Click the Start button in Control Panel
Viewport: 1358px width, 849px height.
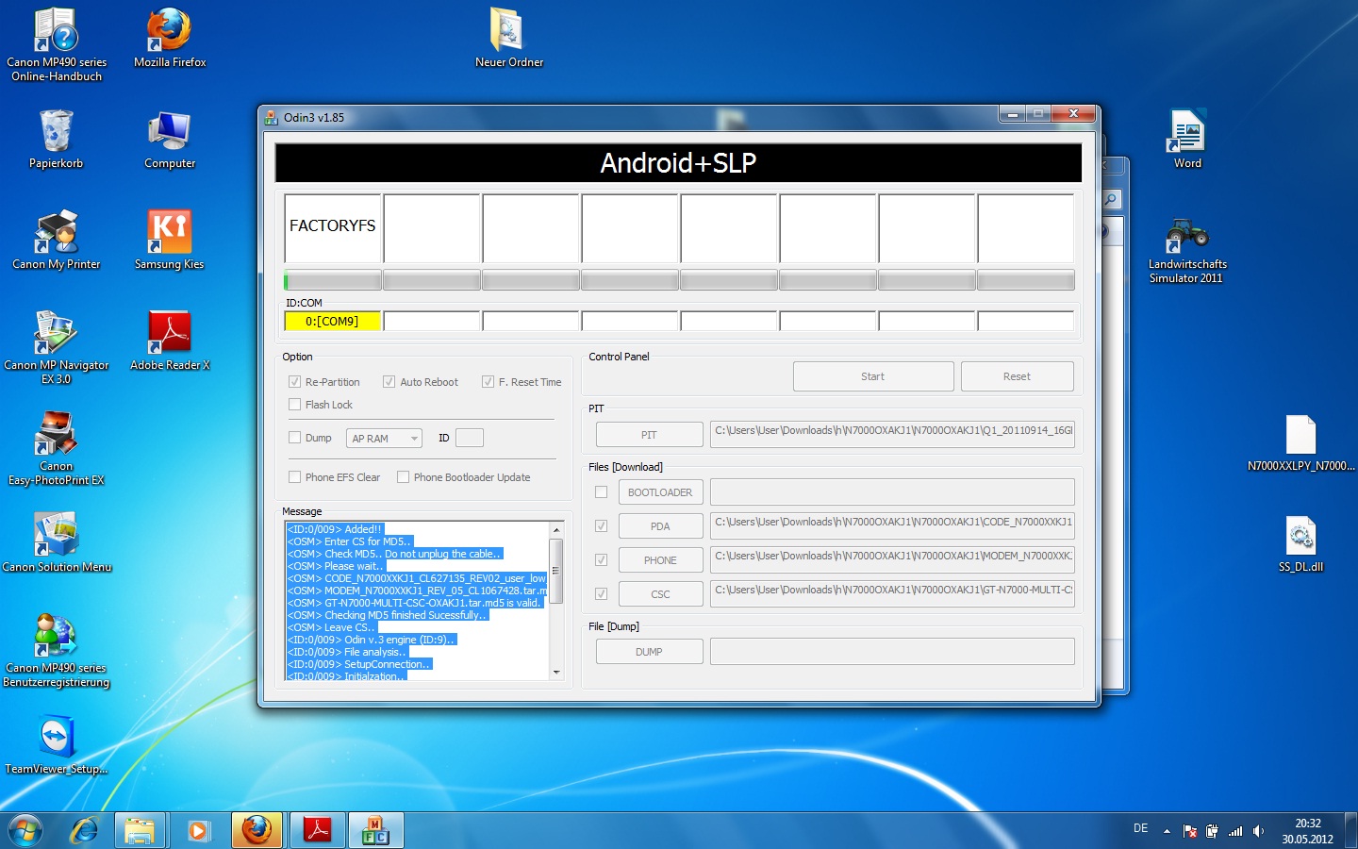pyautogui.click(x=873, y=376)
